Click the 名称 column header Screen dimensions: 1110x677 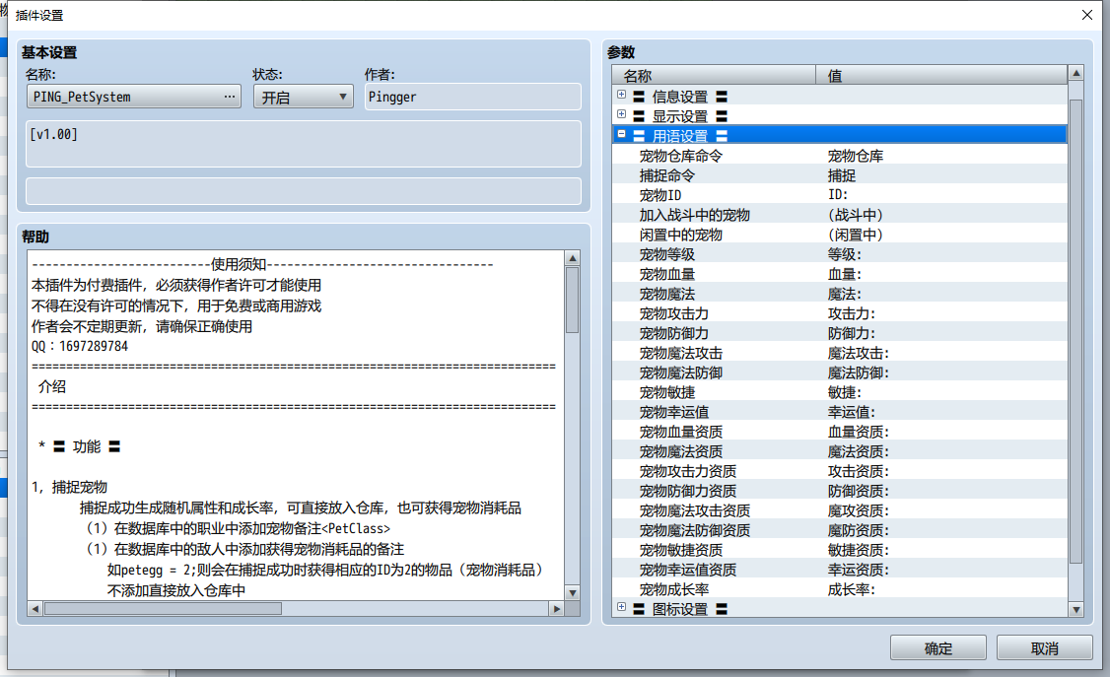pyautogui.click(x=715, y=75)
